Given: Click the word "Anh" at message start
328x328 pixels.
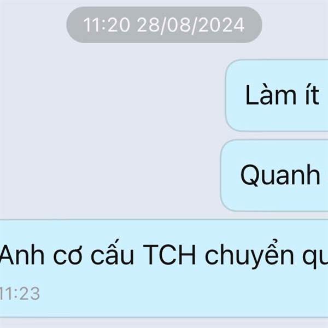Looking at the screenshot, I should point(22,255).
